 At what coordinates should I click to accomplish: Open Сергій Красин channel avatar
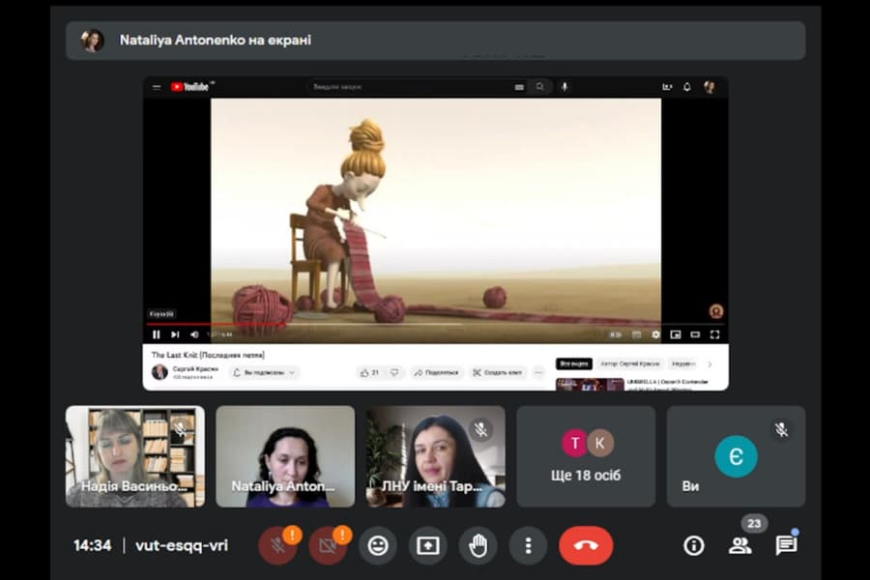(159, 372)
